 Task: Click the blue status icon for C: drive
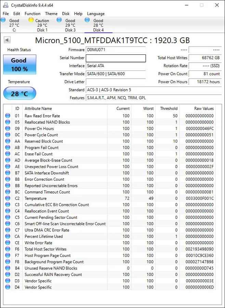click(3, 20)
